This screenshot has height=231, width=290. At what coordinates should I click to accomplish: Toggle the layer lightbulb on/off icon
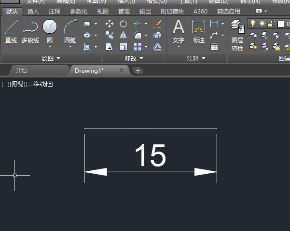point(253,24)
